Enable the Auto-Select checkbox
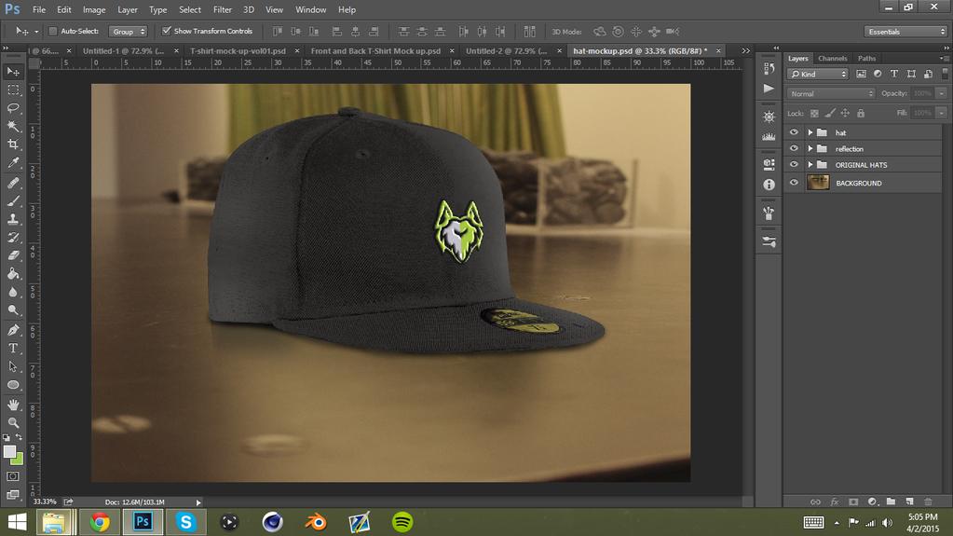This screenshot has width=953, height=536. 53,31
